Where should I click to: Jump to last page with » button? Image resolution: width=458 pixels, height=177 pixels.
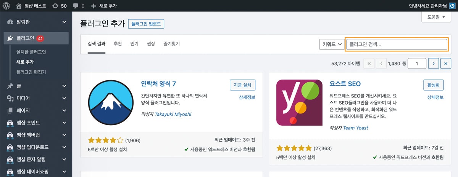446,64
